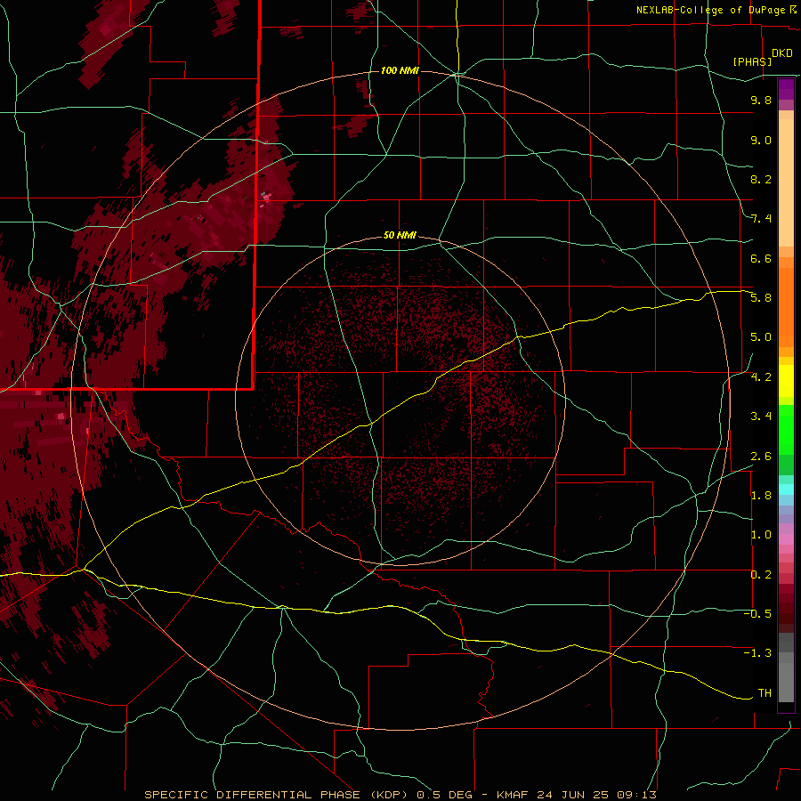The width and height of the screenshot is (801, 801).
Task: Click the 6.6 value on the color scale
Action: click(761, 258)
